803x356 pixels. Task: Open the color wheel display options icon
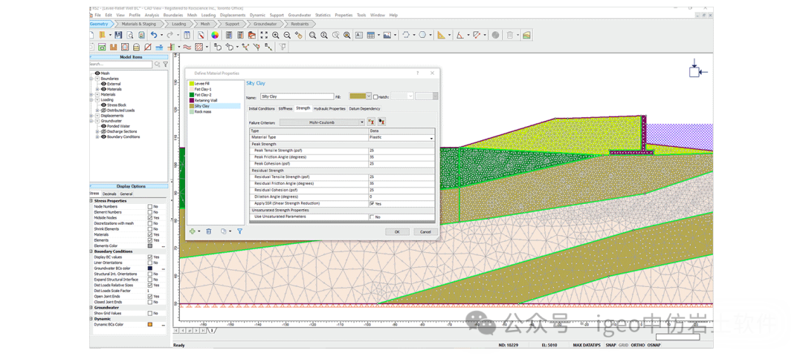click(215, 35)
